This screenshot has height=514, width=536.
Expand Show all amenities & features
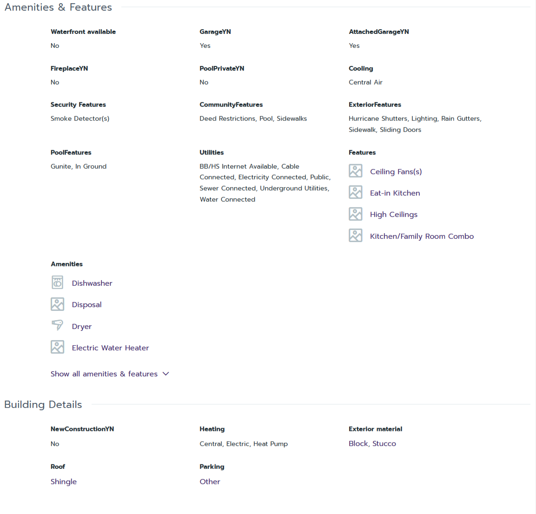pyautogui.click(x=104, y=374)
